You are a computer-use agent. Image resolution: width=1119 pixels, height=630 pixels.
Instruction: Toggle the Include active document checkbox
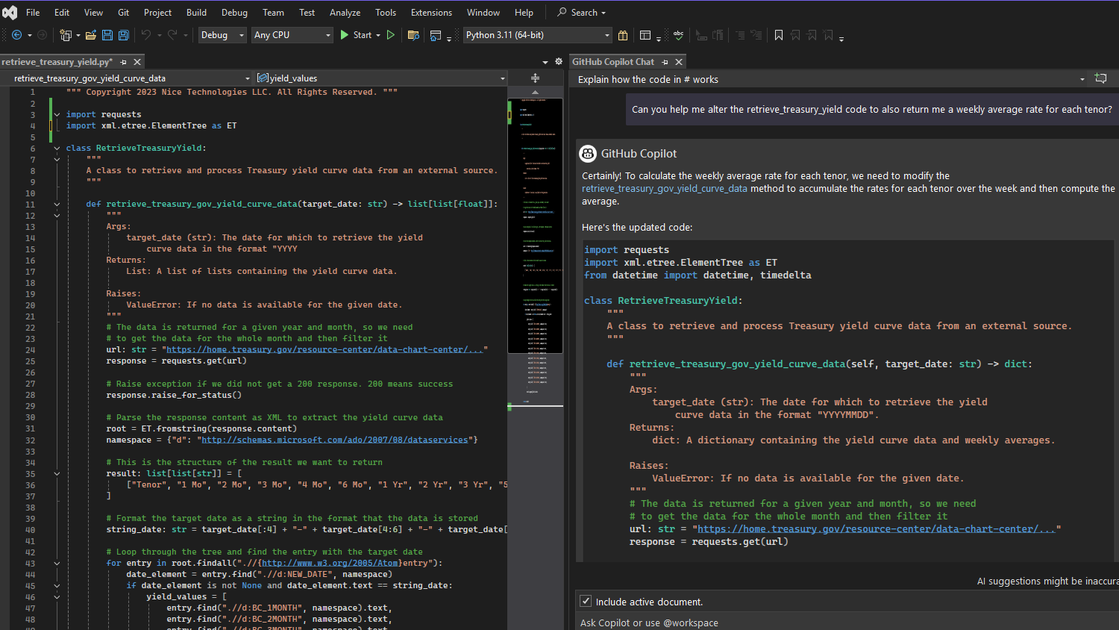(x=586, y=602)
